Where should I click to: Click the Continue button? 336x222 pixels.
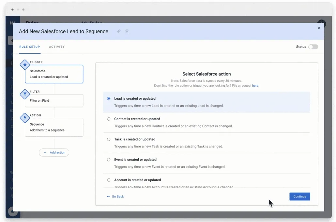pyautogui.click(x=300, y=196)
